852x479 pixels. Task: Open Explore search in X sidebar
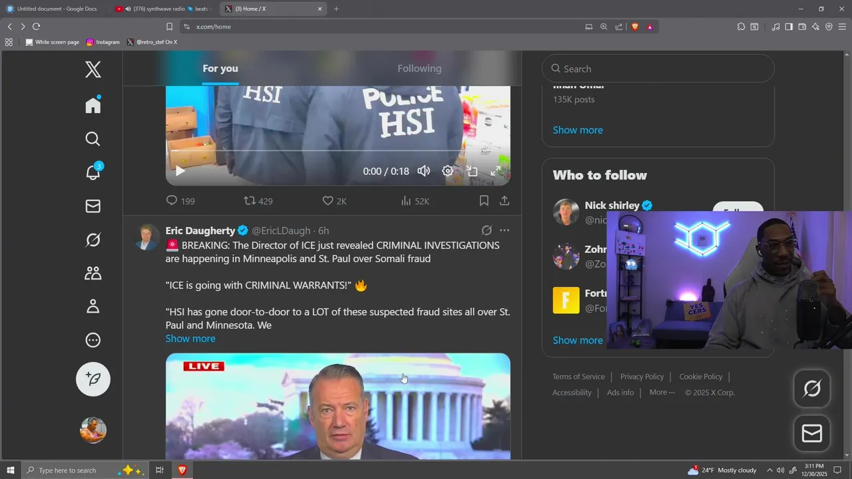tap(93, 139)
